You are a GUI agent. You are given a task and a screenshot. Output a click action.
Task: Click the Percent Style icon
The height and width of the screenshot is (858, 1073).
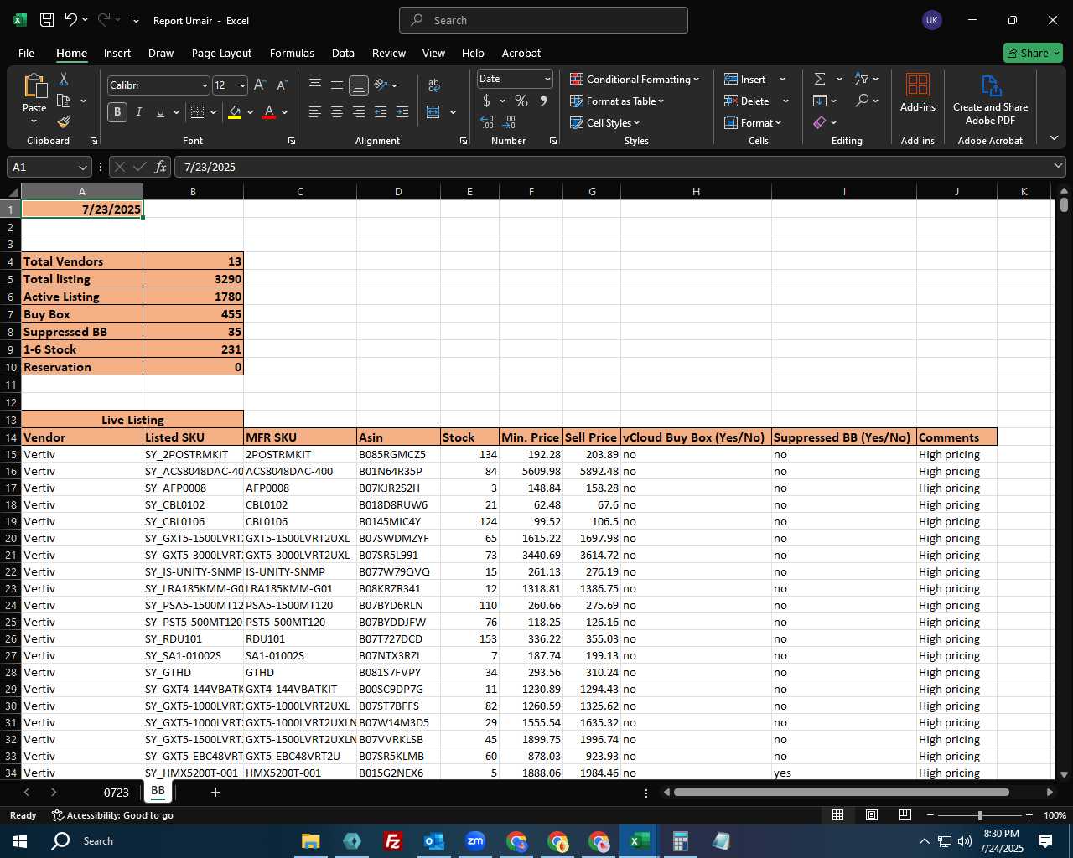pos(521,101)
